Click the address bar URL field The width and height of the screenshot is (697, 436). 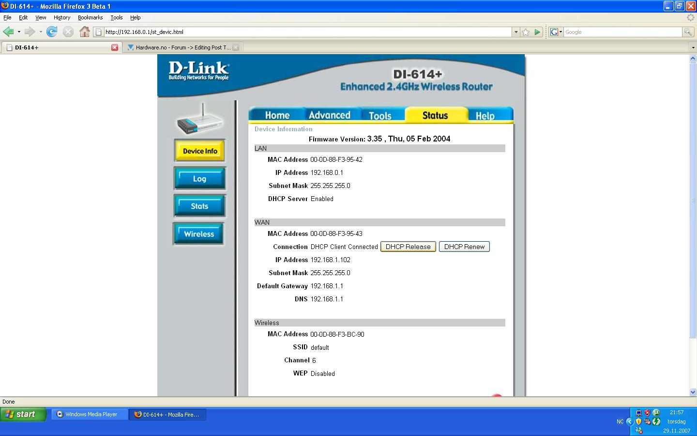pyautogui.click(x=307, y=32)
